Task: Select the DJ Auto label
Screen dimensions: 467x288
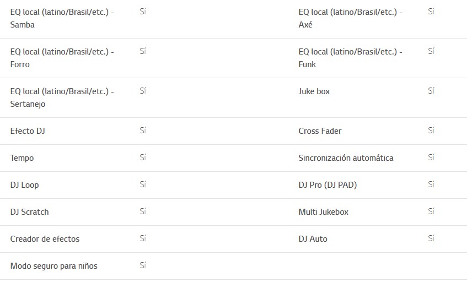Action: 313,239
